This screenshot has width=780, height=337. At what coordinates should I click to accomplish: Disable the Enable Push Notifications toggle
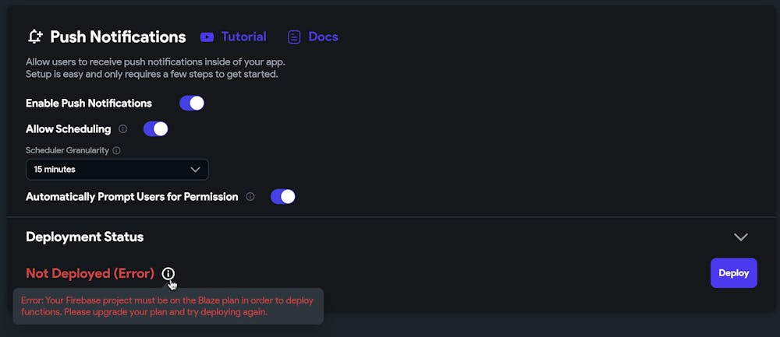(x=192, y=104)
